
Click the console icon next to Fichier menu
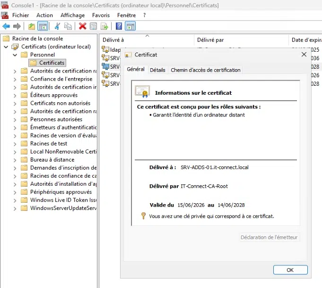click(x=5, y=15)
